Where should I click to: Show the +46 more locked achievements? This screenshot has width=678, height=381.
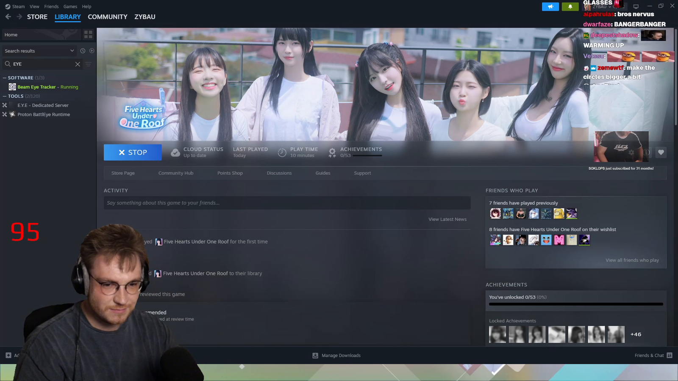click(636, 334)
